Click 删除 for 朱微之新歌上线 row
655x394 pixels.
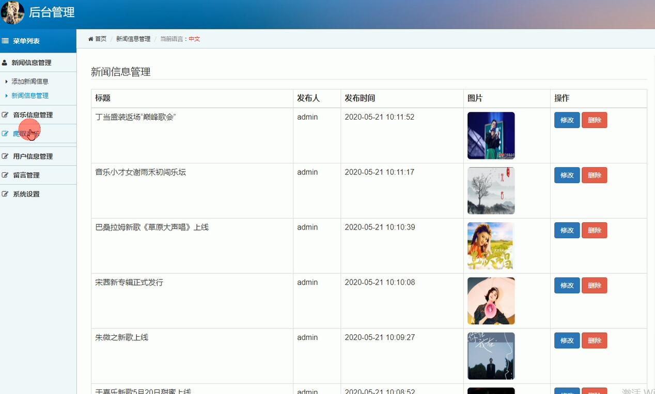595,340
